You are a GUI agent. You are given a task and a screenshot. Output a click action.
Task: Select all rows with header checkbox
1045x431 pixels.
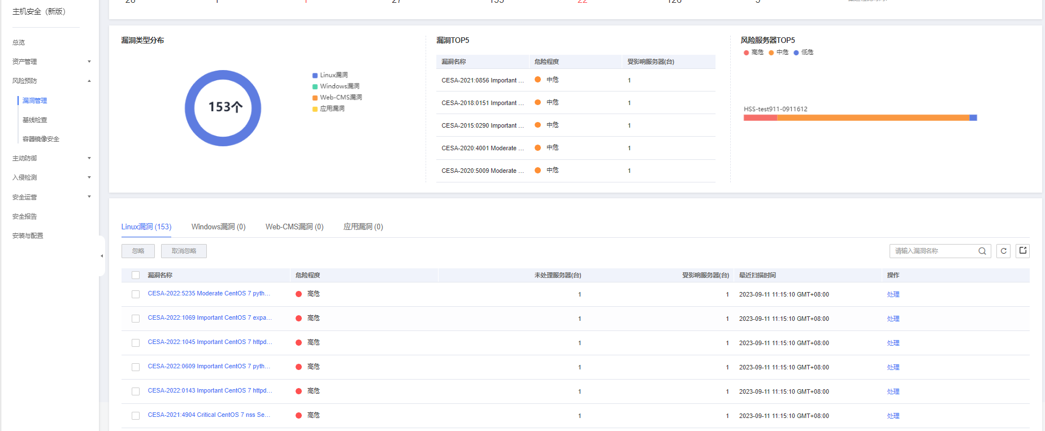136,276
